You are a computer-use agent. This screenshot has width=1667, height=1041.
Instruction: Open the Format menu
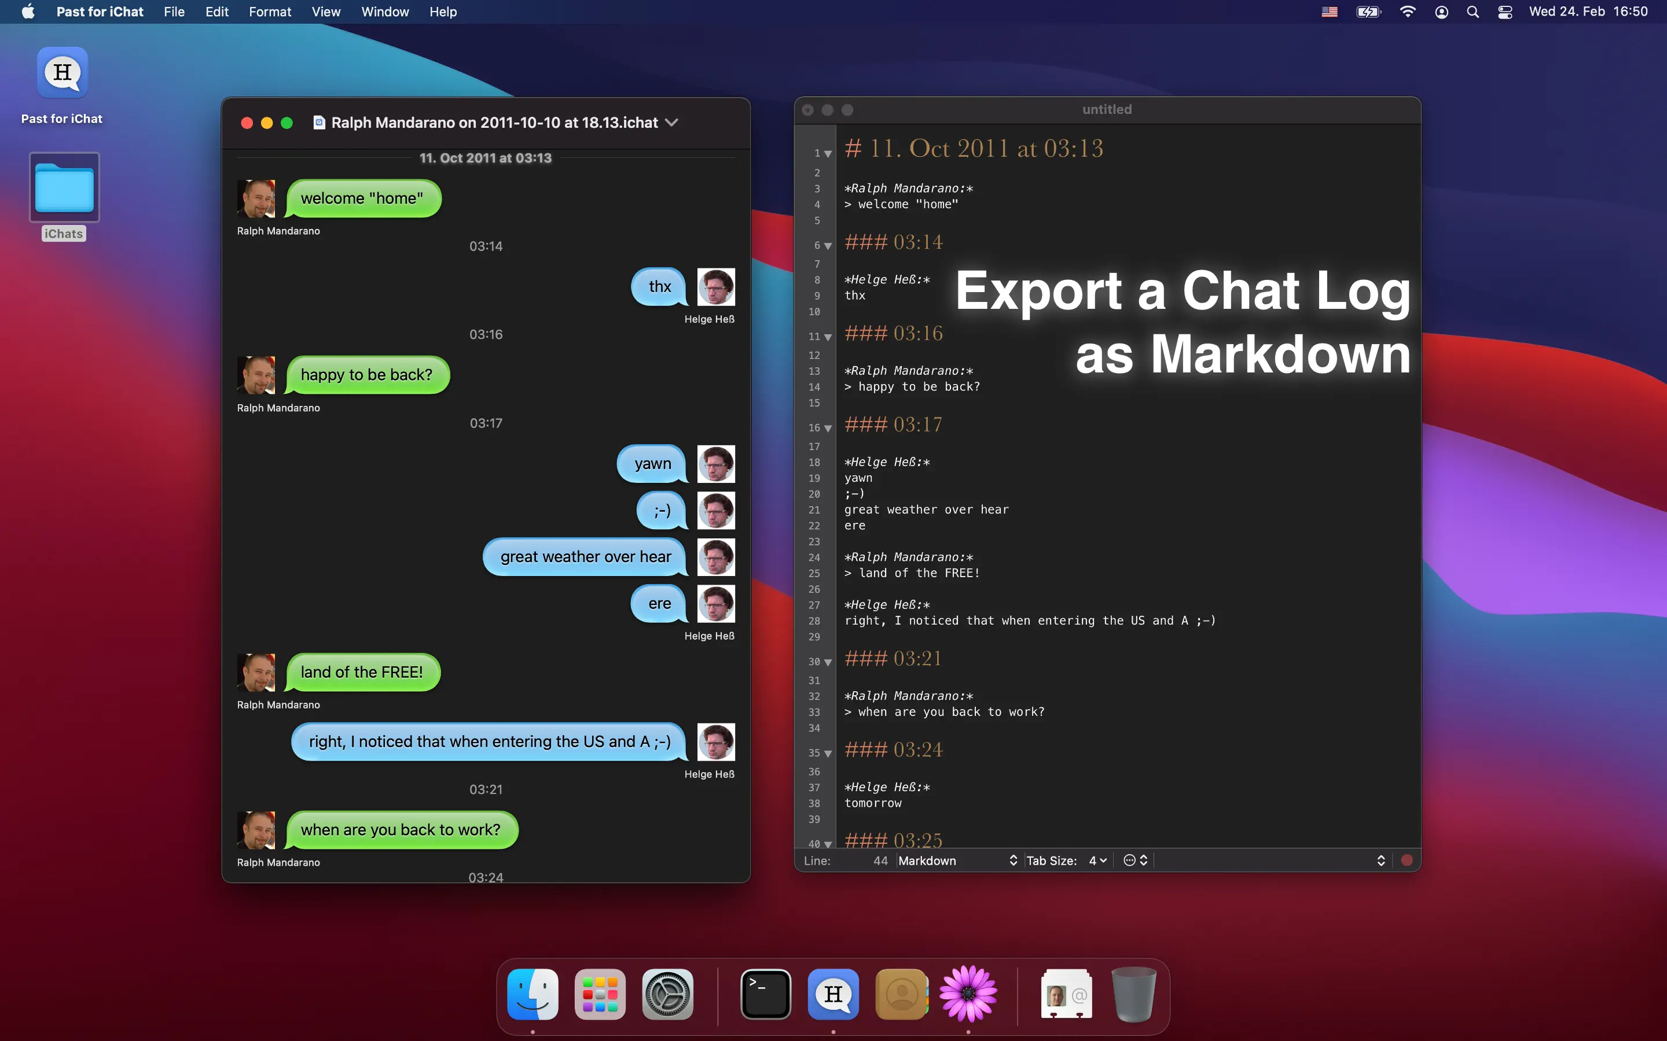click(269, 12)
